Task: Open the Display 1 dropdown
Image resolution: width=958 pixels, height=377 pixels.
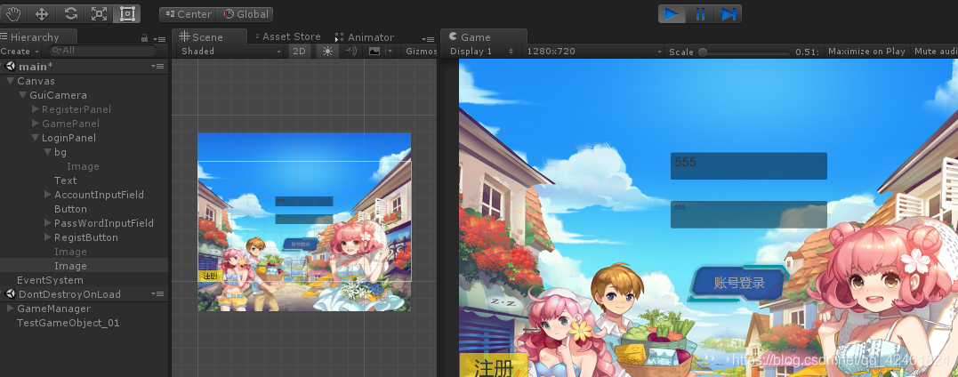Action: pos(481,52)
